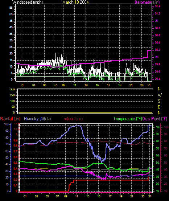Click the Temperature (°F) legend label
The height and width of the screenshot is (201, 169).
(x=128, y=119)
